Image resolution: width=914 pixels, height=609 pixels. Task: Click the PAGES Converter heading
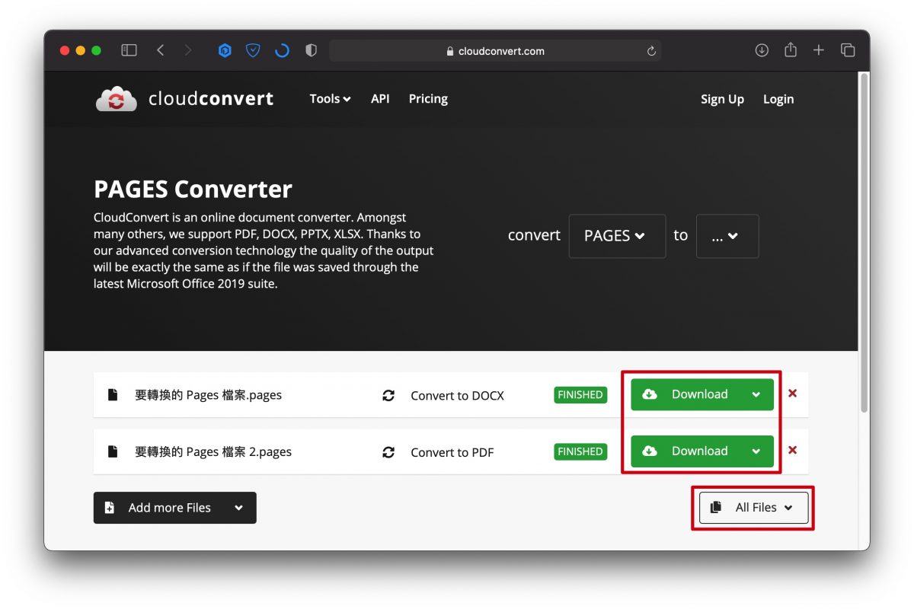193,189
